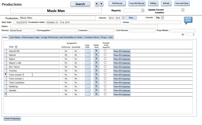Exclude Zanetta from reports
The image size is (202, 125).
point(105,90)
